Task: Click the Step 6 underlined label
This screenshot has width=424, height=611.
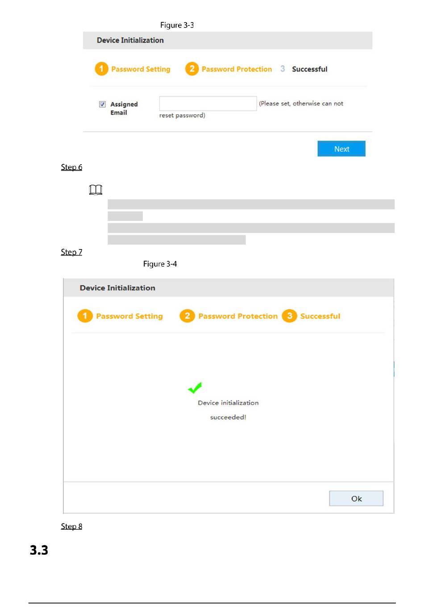Action: (x=71, y=167)
